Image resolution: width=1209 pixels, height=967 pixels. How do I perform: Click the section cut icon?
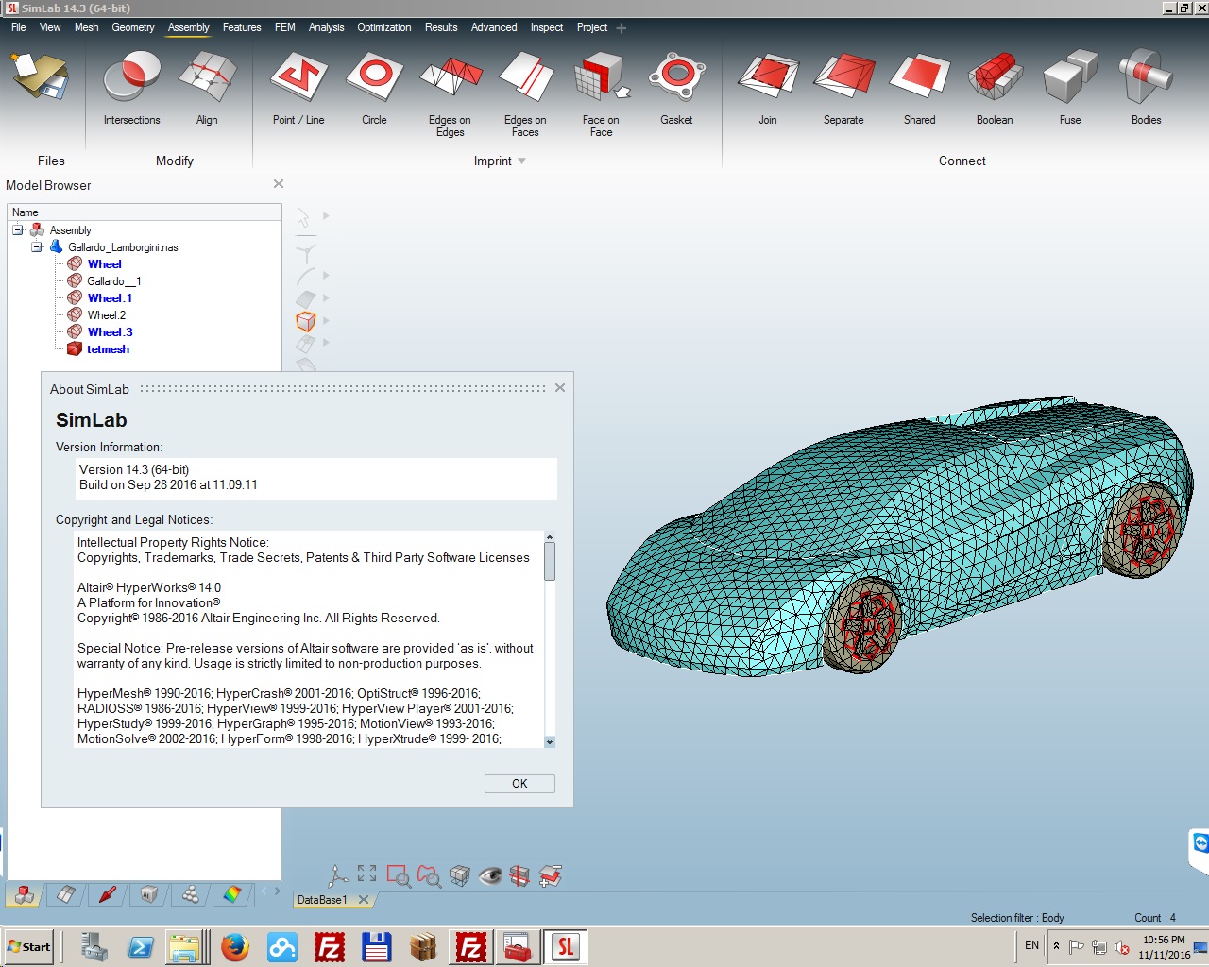coord(519,876)
